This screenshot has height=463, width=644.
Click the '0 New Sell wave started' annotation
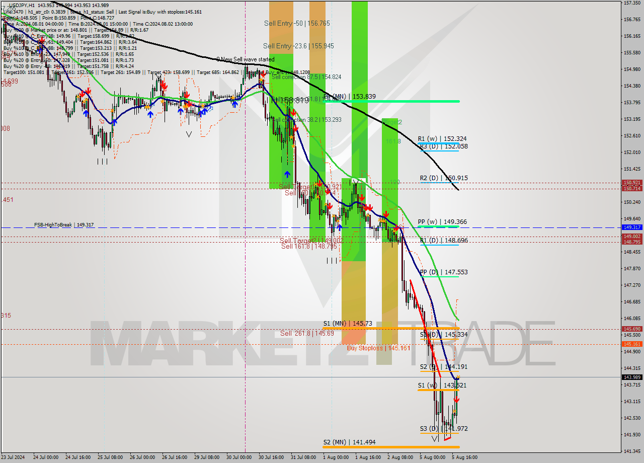pos(246,59)
